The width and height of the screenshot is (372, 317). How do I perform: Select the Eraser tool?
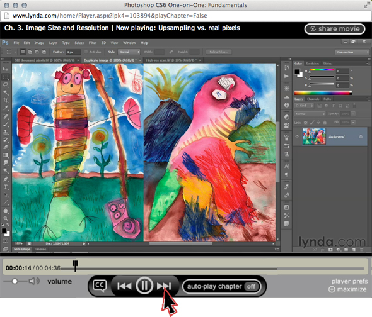click(x=6, y=147)
